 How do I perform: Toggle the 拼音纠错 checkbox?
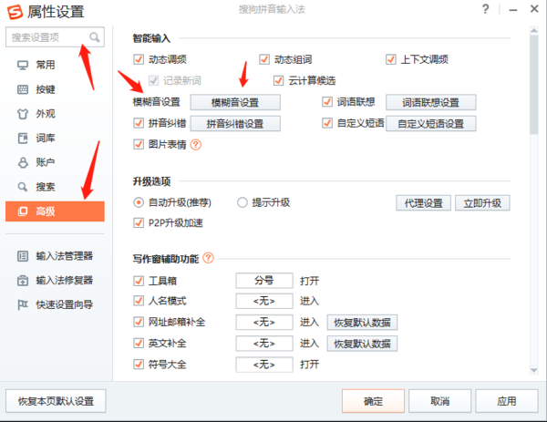(x=139, y=123)
